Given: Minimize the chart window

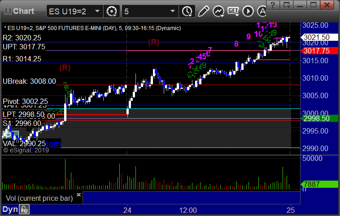Looking at the screenshot, I should point(300,5).
